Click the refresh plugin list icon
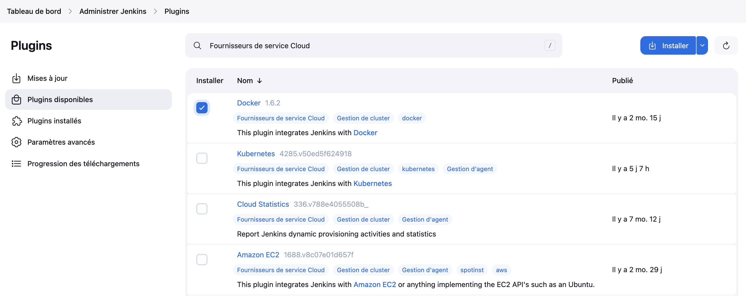746x296 pixels. [x=726, y=45]
